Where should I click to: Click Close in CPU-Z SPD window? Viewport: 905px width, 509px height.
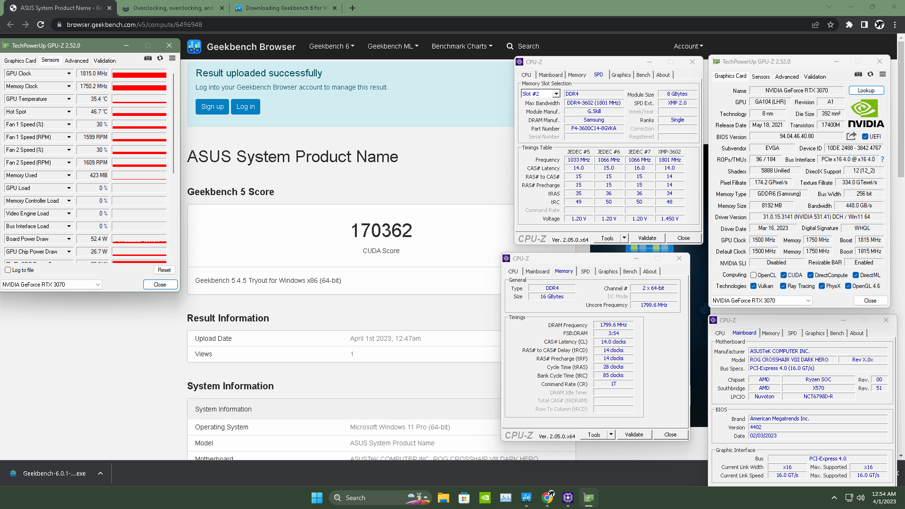(x=683, y=238)
